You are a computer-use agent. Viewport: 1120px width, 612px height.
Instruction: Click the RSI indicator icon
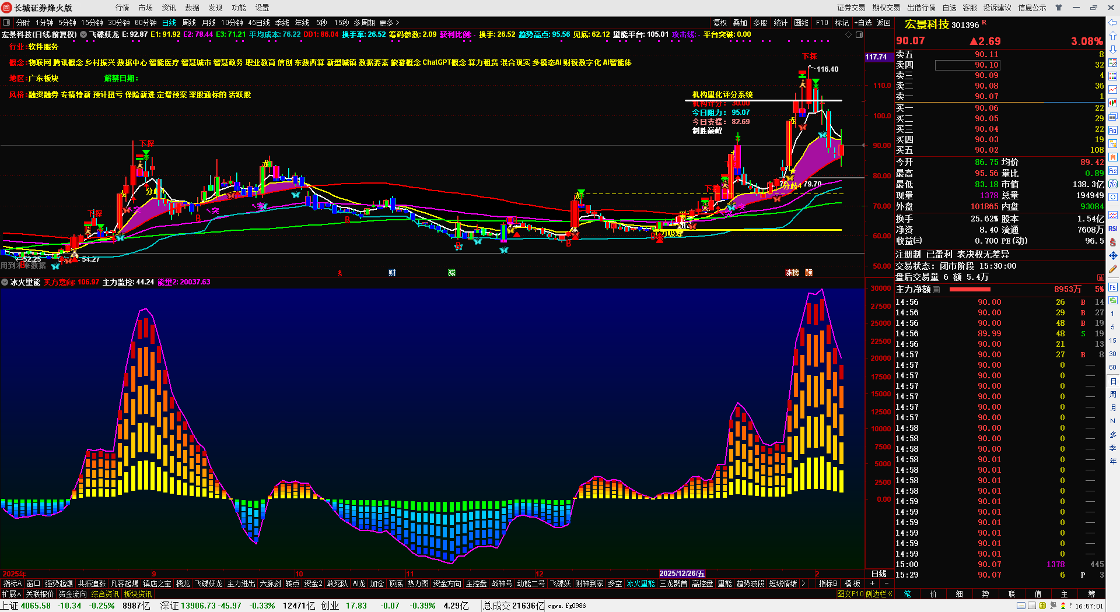click(1113, 228)
